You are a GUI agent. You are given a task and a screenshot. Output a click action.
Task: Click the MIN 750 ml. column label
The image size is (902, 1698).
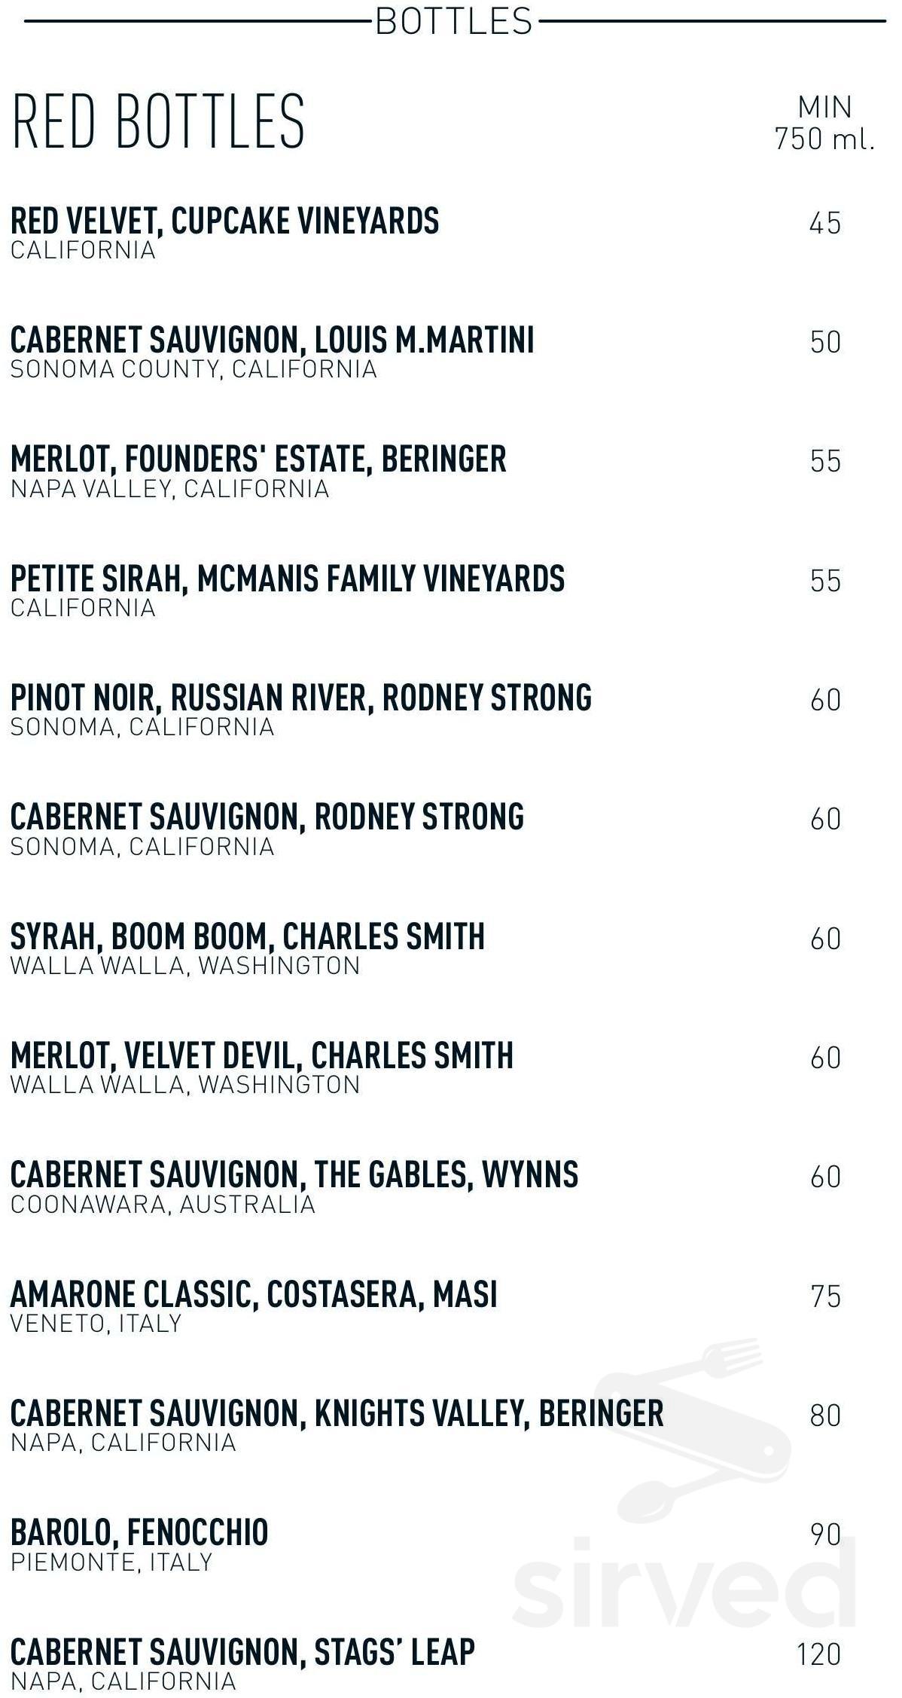pyautogui.click(x=825, y=124)
